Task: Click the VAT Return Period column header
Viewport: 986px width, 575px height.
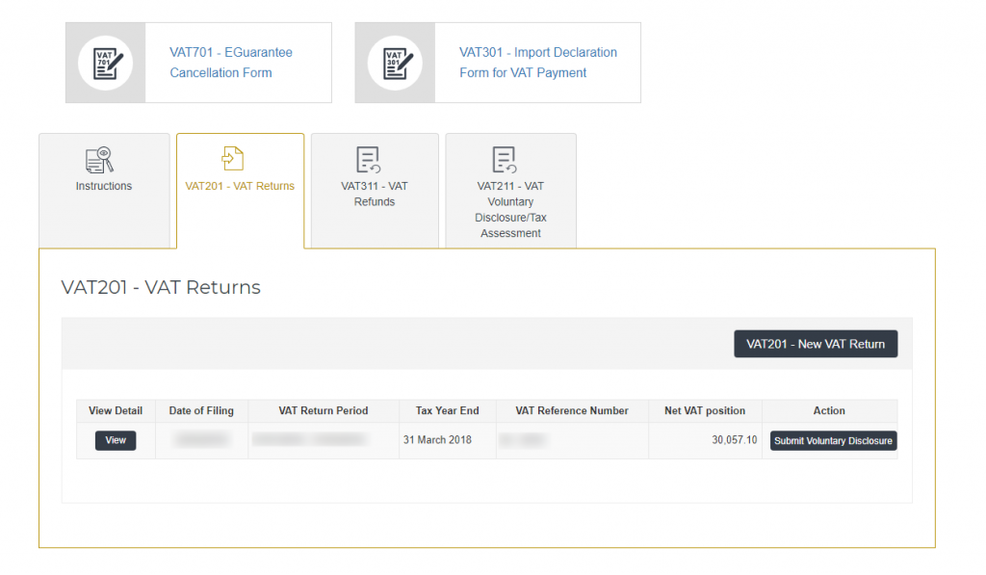Action: click(x=324, y=411)
